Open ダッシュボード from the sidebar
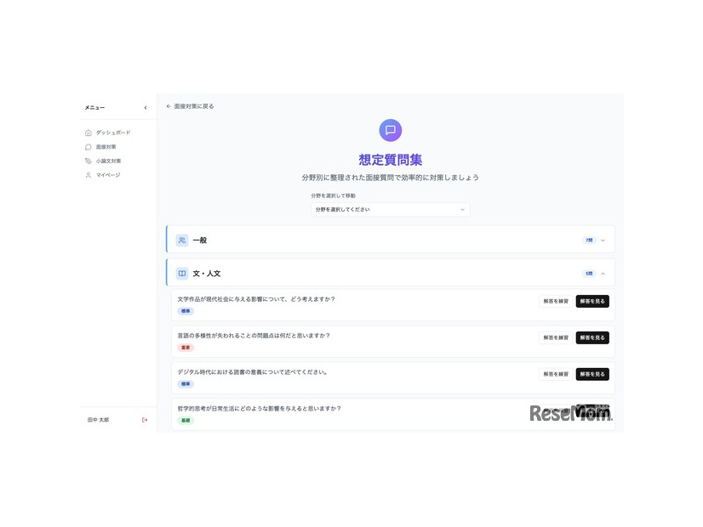This screenshot has height=527, width=703. point(107,133)
